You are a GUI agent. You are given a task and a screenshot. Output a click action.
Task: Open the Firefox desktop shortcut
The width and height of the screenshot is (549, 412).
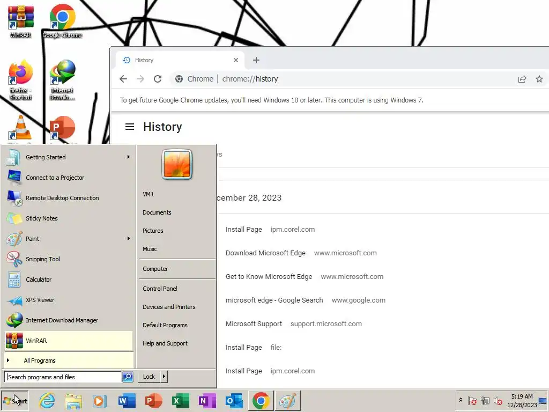[20, 80]
